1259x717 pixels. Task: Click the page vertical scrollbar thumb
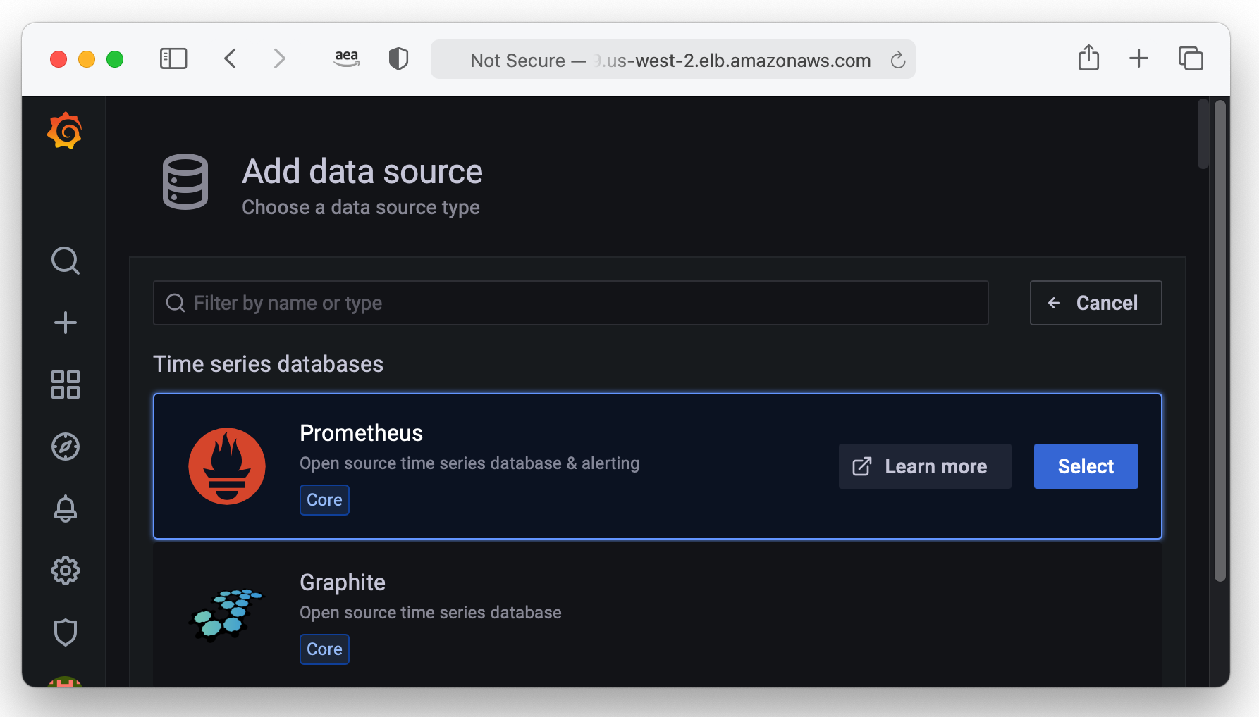(1220, 342)
